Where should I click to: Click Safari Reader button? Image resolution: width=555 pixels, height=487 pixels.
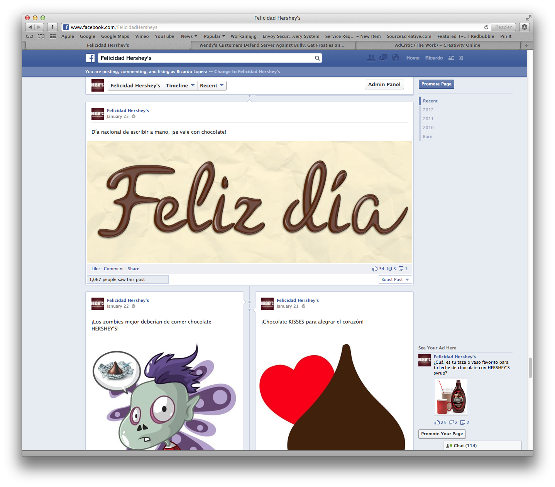tap(503, 27)
